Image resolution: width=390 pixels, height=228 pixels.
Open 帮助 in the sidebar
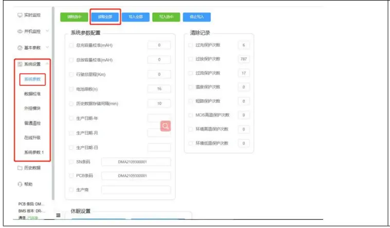(28, 184)
